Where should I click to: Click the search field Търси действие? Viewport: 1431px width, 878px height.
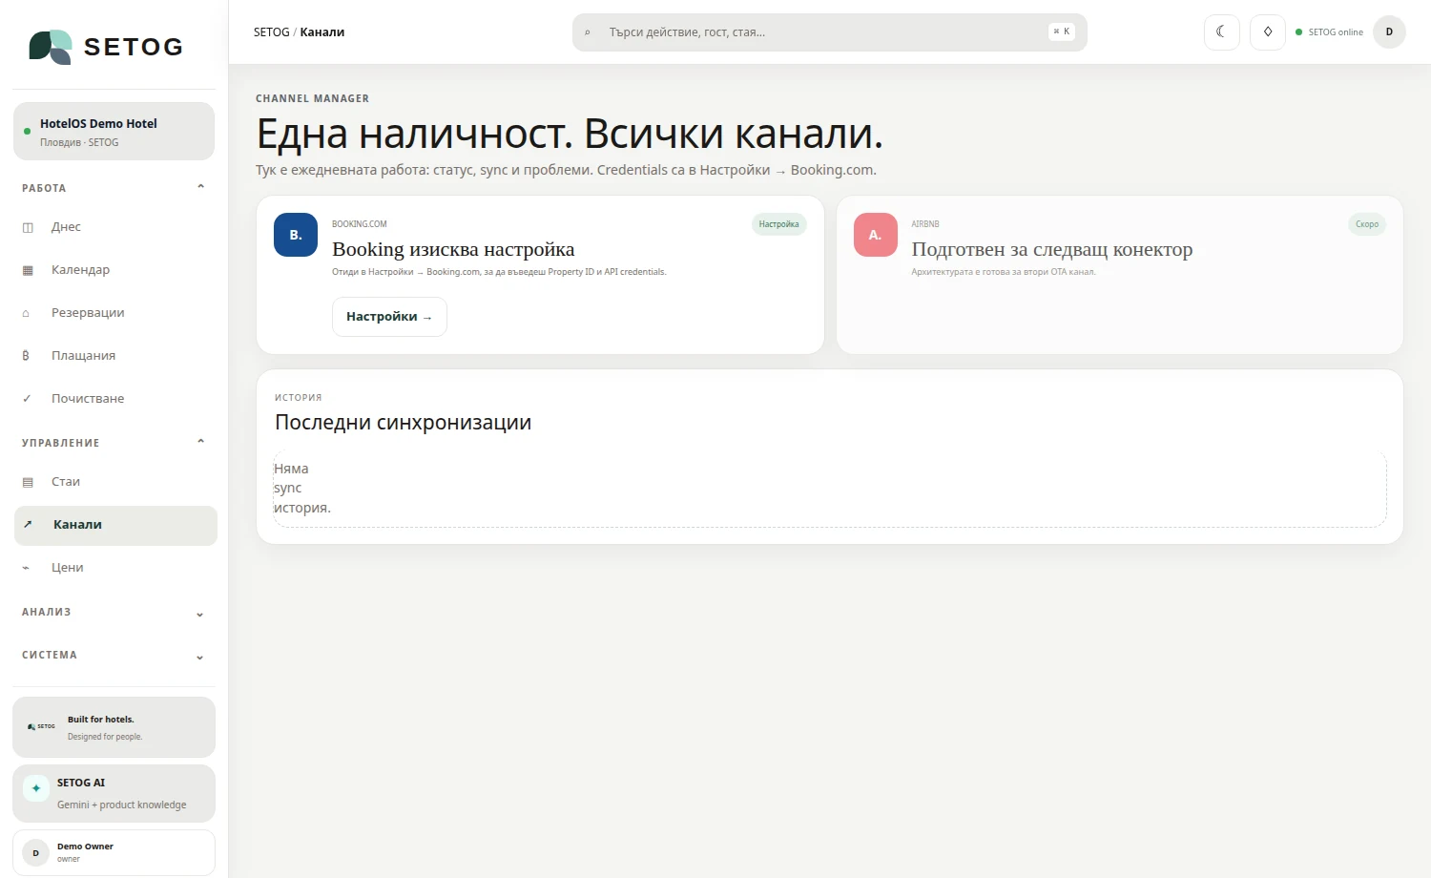click(829, 32)
